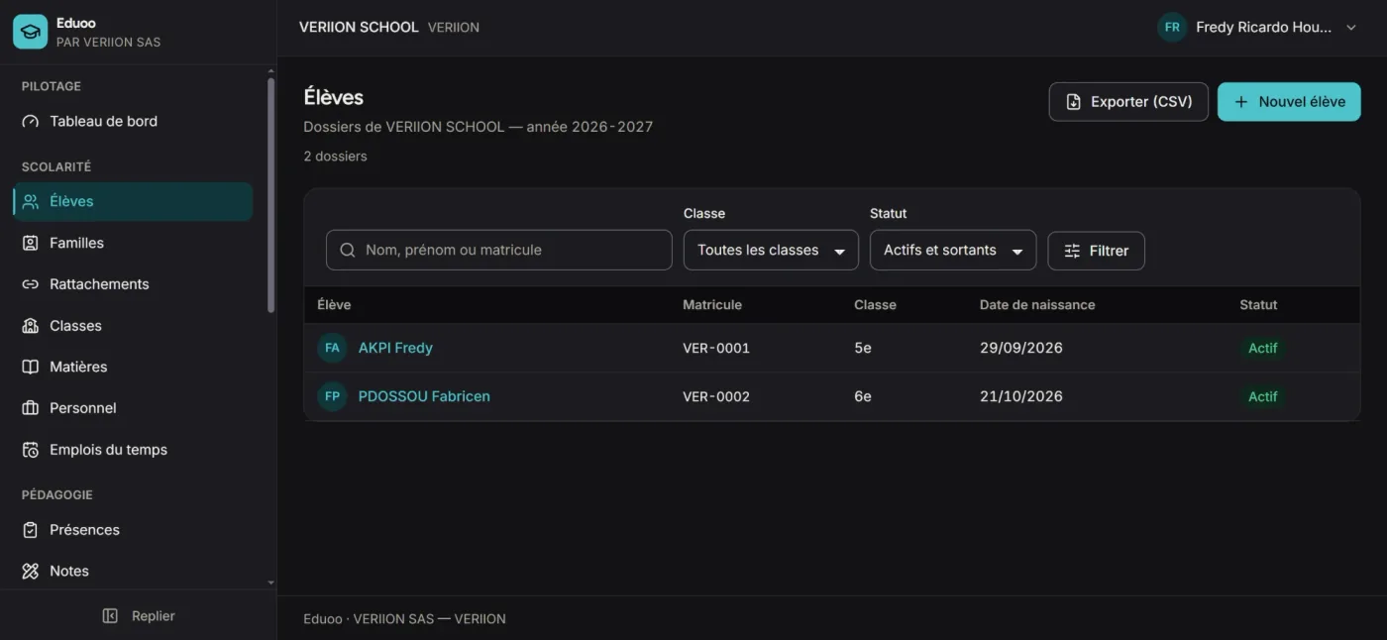Expand the Fredy Ricardo user menu chevron
The height and width of the screenshot is (640, 1387).
pos(1350,28)
